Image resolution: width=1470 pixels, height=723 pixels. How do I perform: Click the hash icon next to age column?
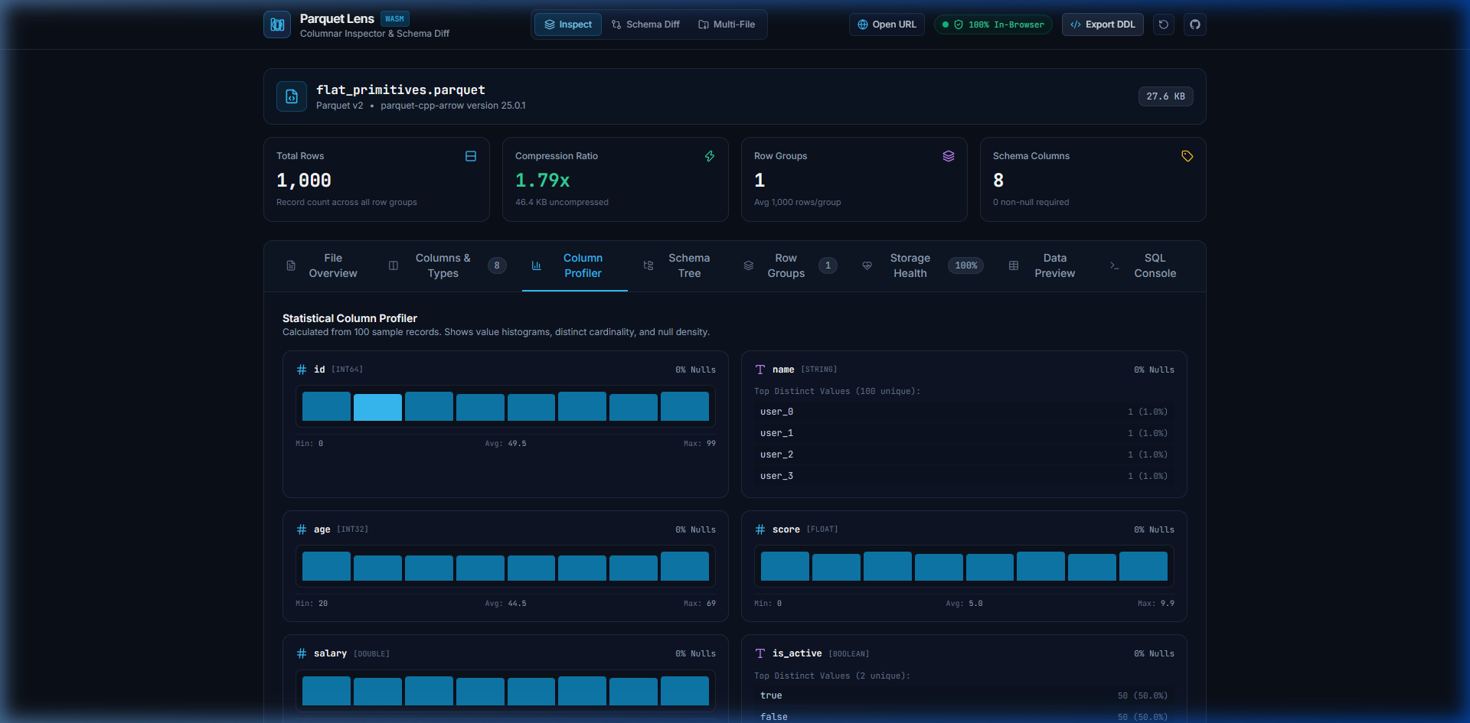pyautogui.click(x=302, y=529)
